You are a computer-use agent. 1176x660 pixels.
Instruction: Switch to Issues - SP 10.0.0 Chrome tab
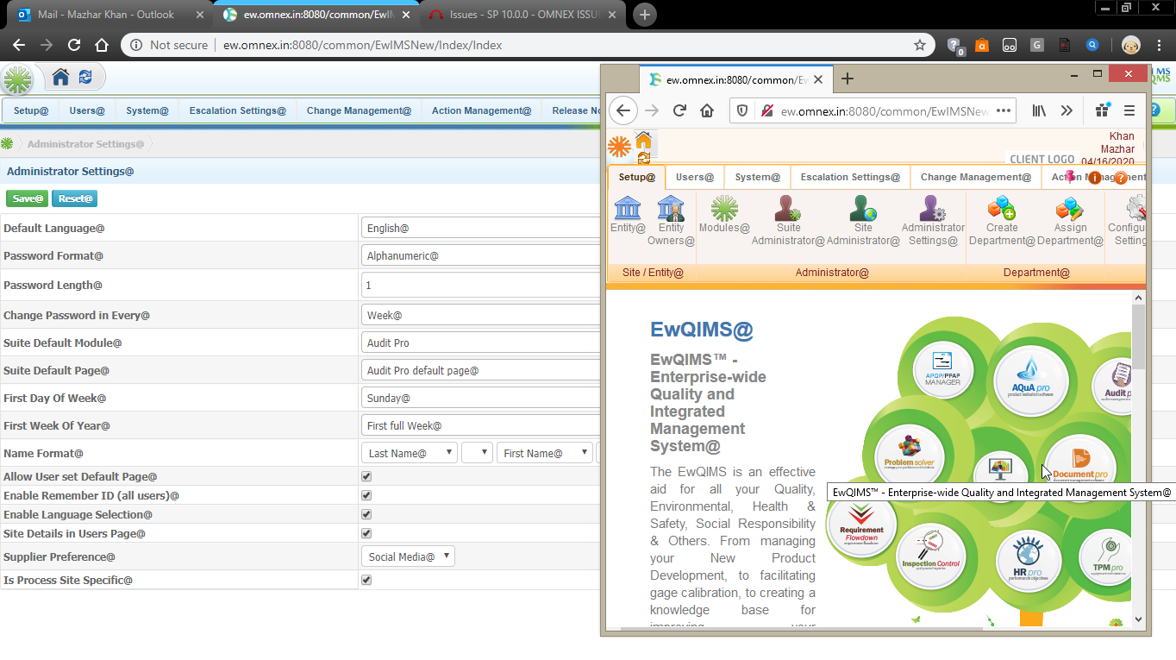click(x=523, y=15)
